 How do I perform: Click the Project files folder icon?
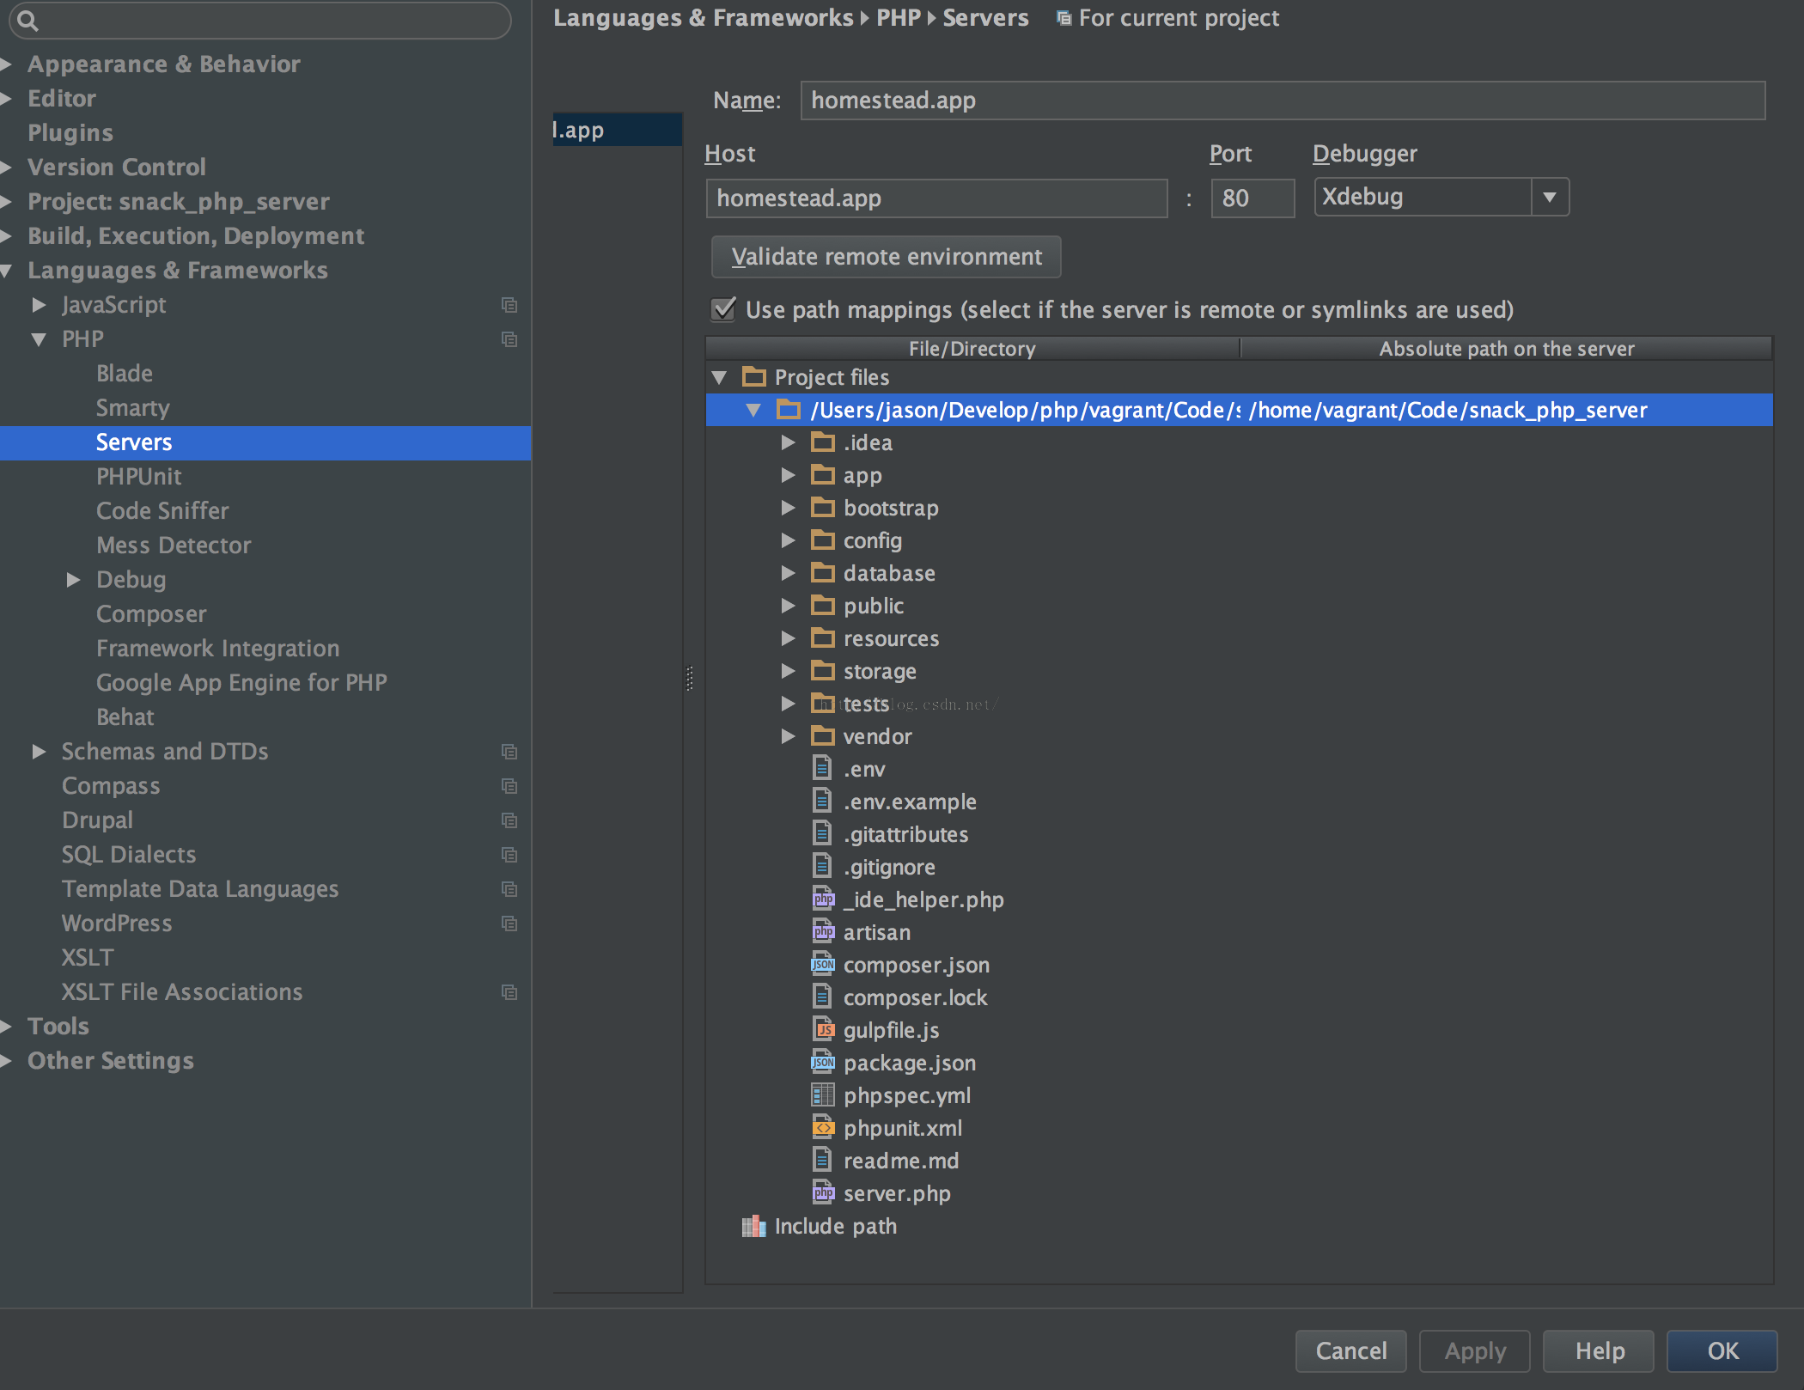click(754, 376)
